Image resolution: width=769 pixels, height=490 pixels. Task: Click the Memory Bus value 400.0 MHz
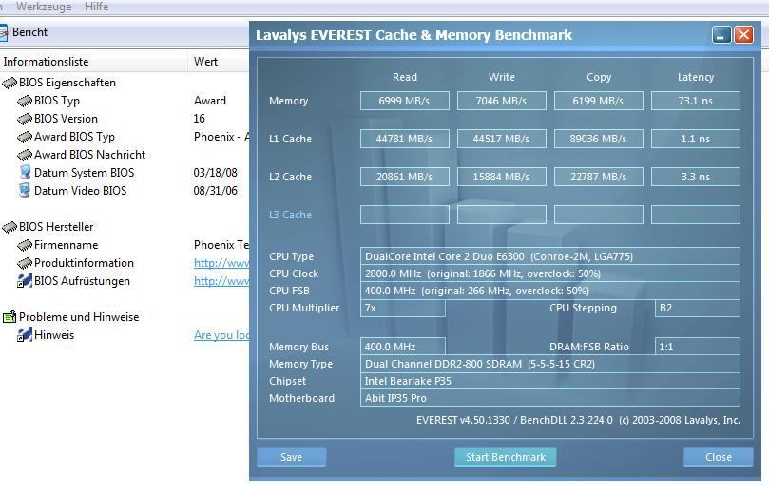point(403,347)
